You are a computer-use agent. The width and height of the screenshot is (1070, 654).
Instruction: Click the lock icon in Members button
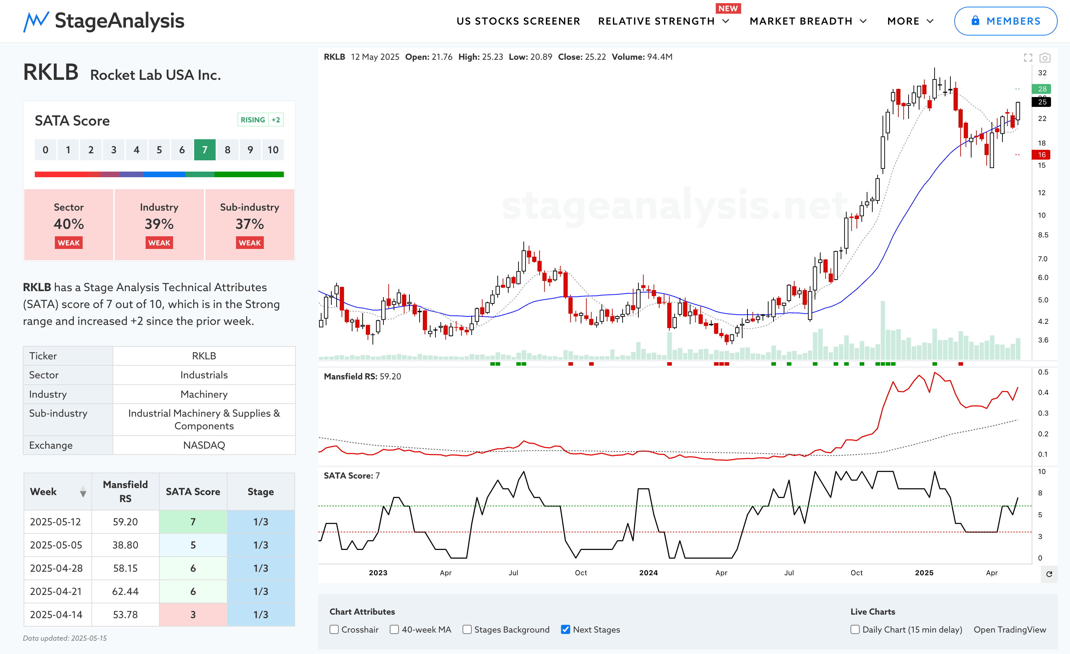click(x=975, y=20)
